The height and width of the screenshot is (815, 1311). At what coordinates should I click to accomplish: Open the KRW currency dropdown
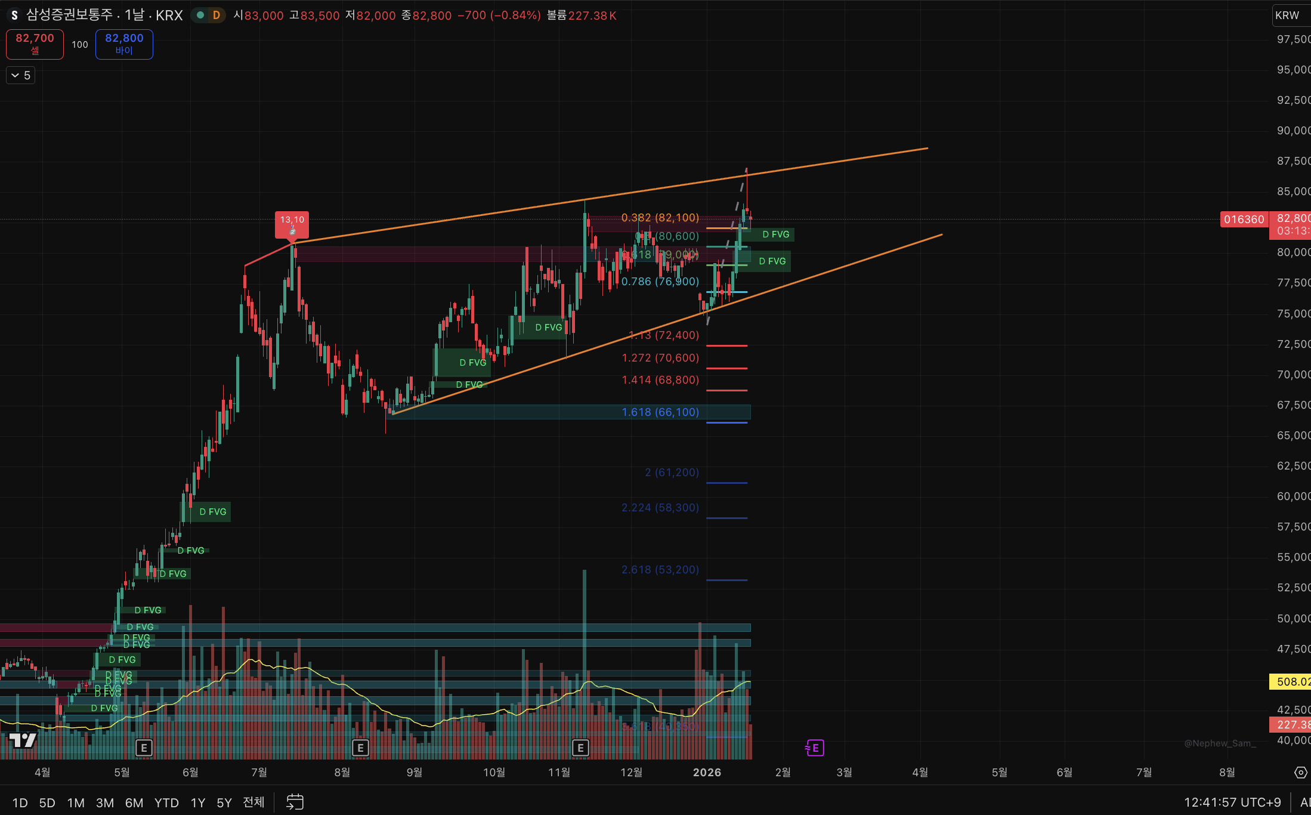1287,16
